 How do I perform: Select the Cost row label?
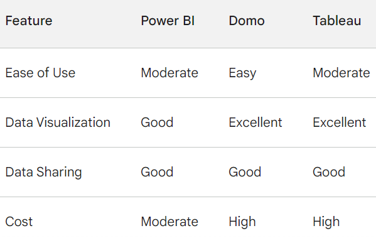tap(19, 222)
